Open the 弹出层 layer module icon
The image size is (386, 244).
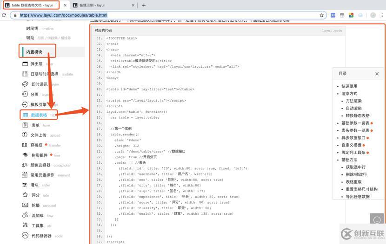(25, 64)
